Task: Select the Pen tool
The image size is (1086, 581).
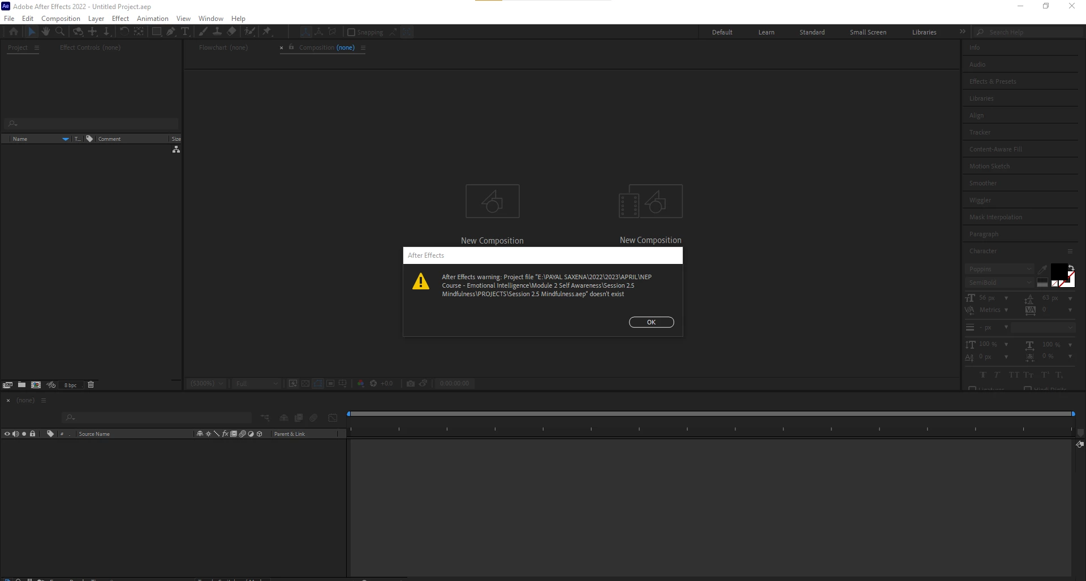Action: click(171, 32)
